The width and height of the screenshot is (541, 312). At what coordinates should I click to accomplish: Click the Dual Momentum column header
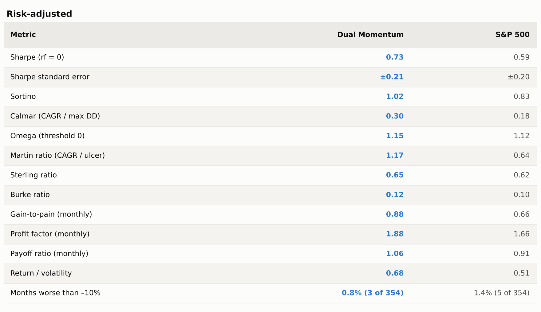370,35
